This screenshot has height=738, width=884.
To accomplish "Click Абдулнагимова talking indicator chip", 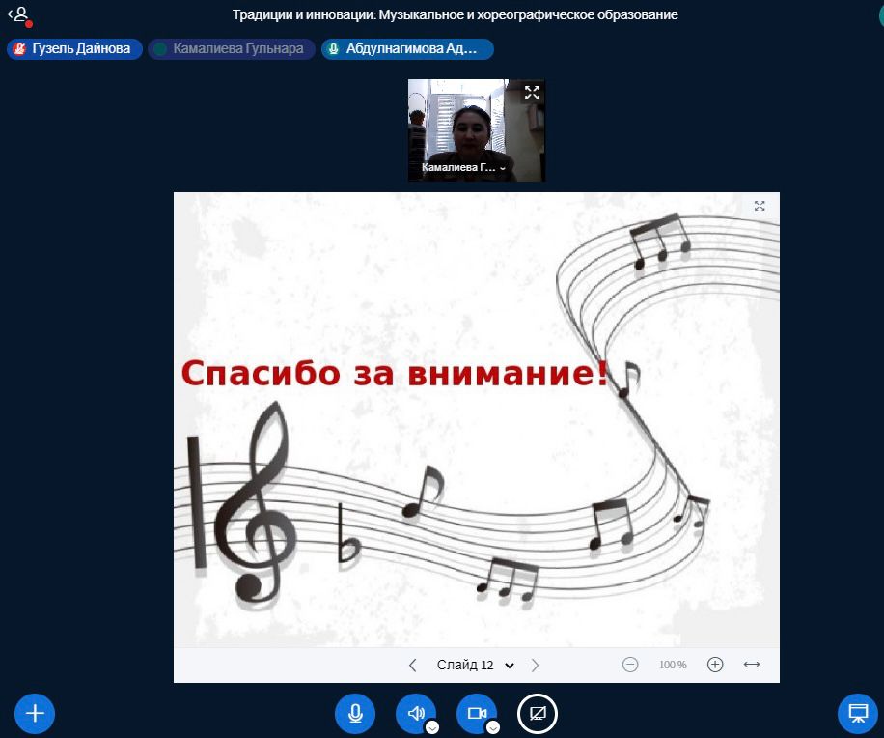I will pos(407,49).
